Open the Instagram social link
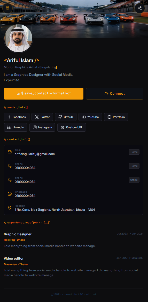 42,127
